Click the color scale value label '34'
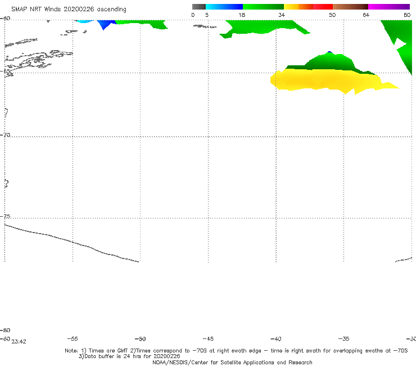This screenshot has width=416, height=366. tap(282, 15)
